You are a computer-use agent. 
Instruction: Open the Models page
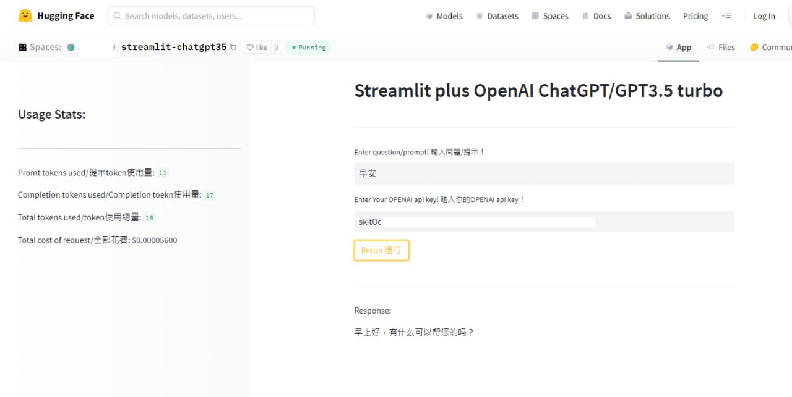click(444, 16)
